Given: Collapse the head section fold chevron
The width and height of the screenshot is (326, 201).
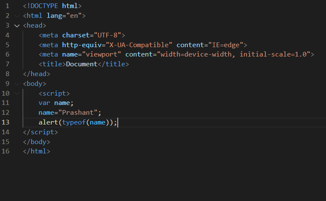Looking at the screenshot, I should pos(17,25).
